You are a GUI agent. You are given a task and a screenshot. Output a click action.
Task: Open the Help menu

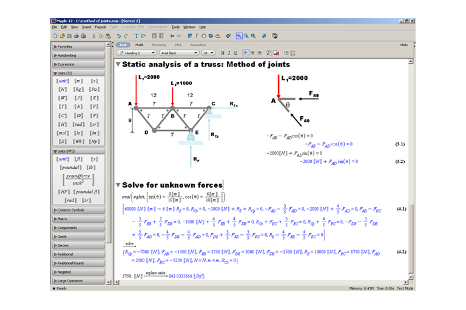click(x=203, y=27)
